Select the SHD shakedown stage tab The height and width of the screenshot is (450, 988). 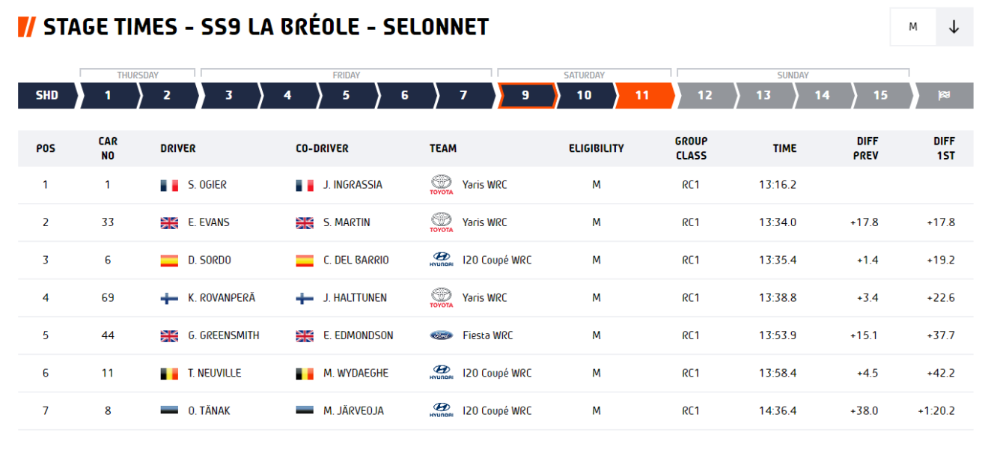(46, 95)
